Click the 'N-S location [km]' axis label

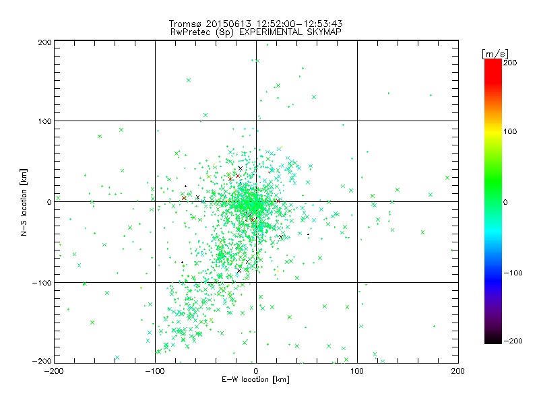pos(24,202)
